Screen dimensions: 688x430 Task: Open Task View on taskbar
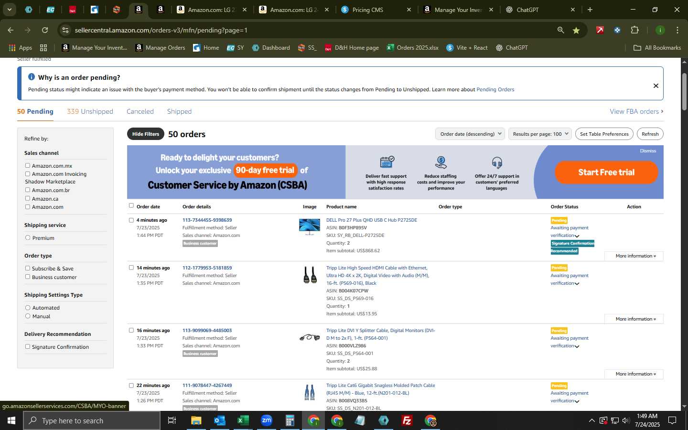point(172,420)
